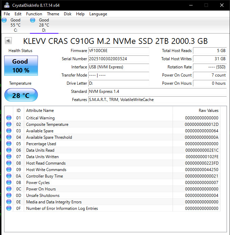
Task: Click the Serial Number field
Action: pos(119,59)
